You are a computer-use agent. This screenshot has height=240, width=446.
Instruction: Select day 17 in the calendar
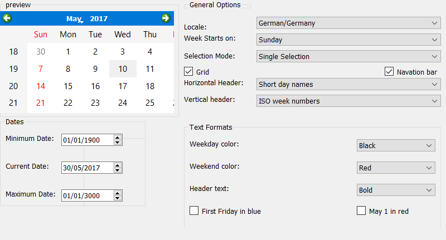(123, 86)
